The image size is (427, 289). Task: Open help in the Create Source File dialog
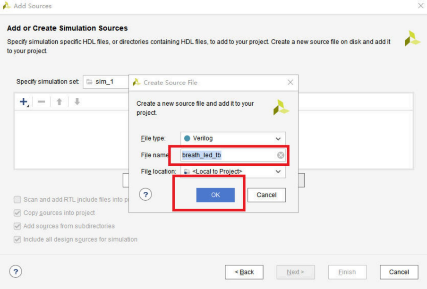146,195
